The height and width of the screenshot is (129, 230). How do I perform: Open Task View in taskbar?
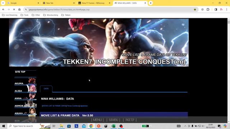[54, 126]
